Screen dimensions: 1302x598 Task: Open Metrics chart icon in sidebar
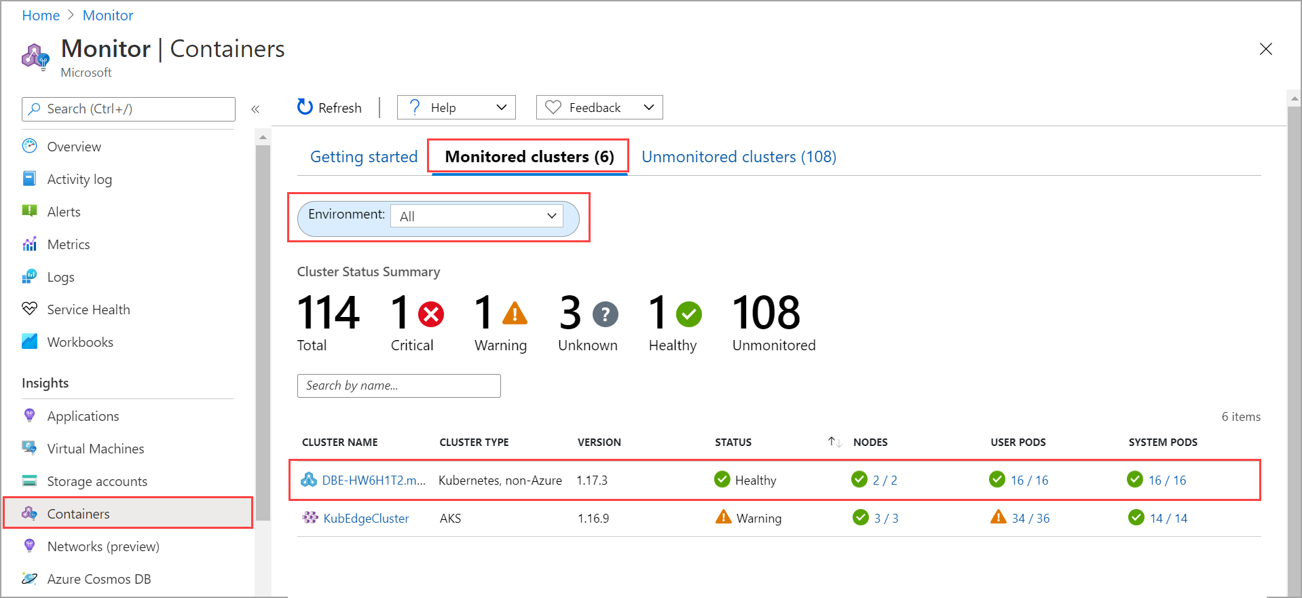pyautogui.click(x=29, y=244)
